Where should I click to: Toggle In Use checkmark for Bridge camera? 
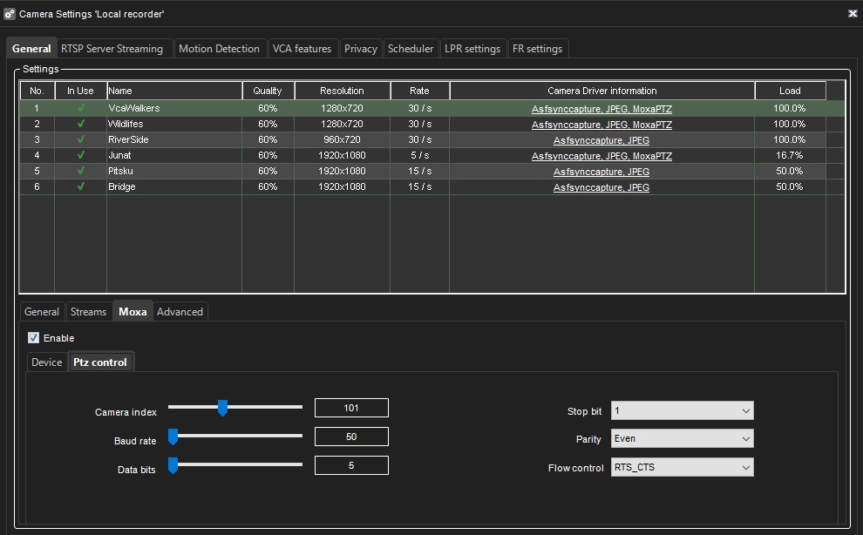(x=81, y=187)
